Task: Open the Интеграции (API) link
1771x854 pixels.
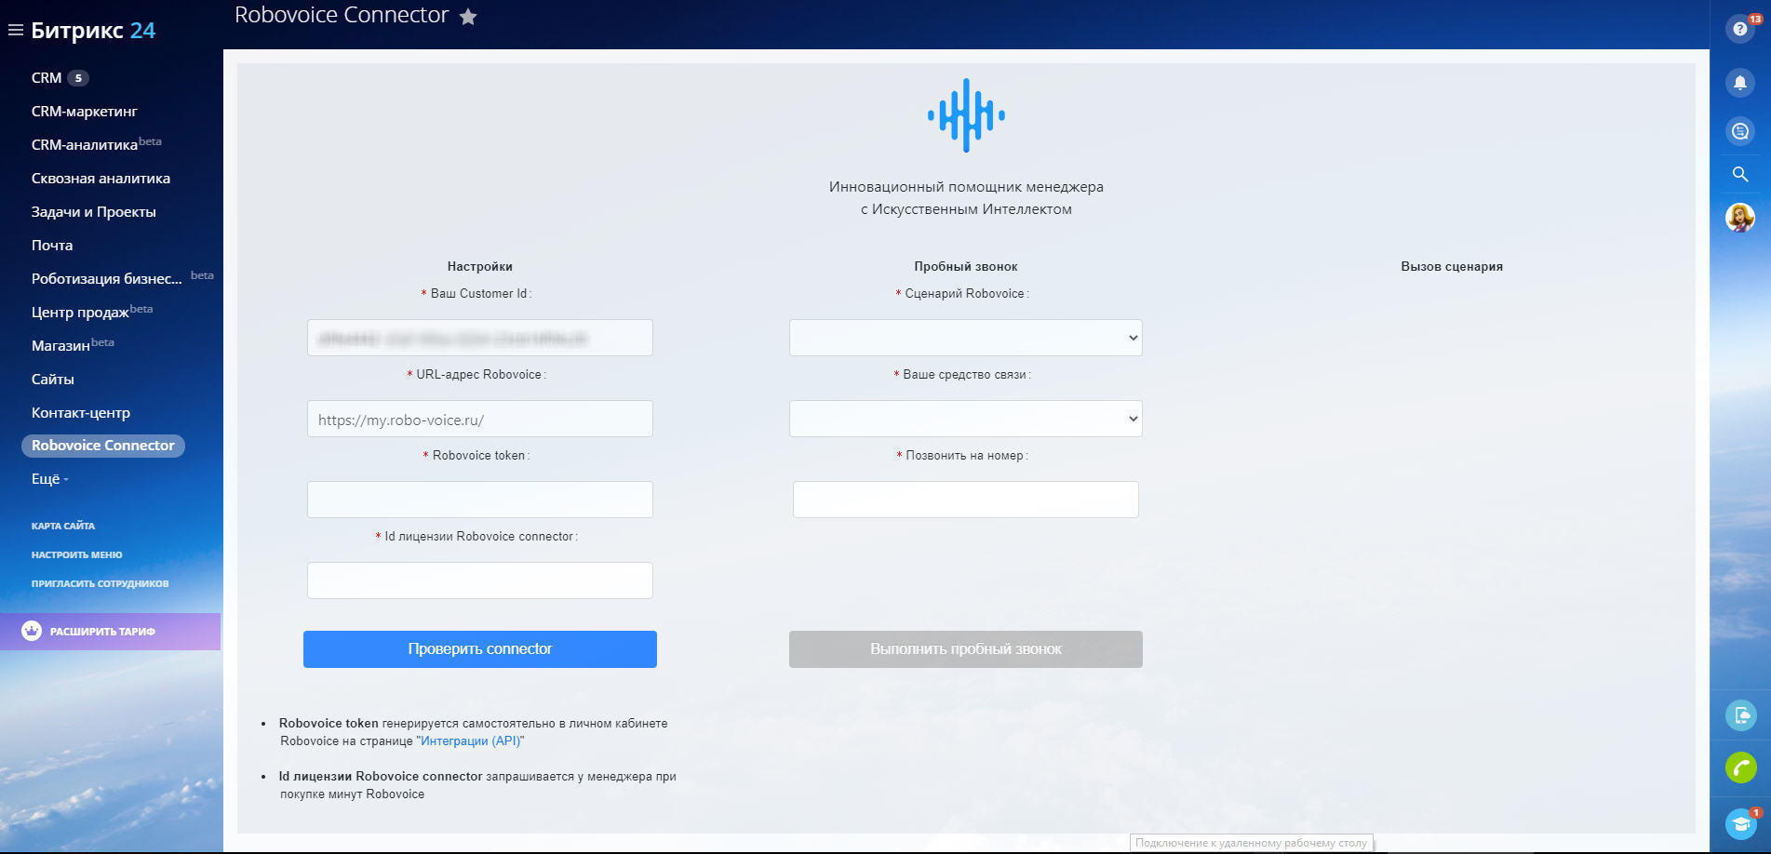Action: pos(470,741)
